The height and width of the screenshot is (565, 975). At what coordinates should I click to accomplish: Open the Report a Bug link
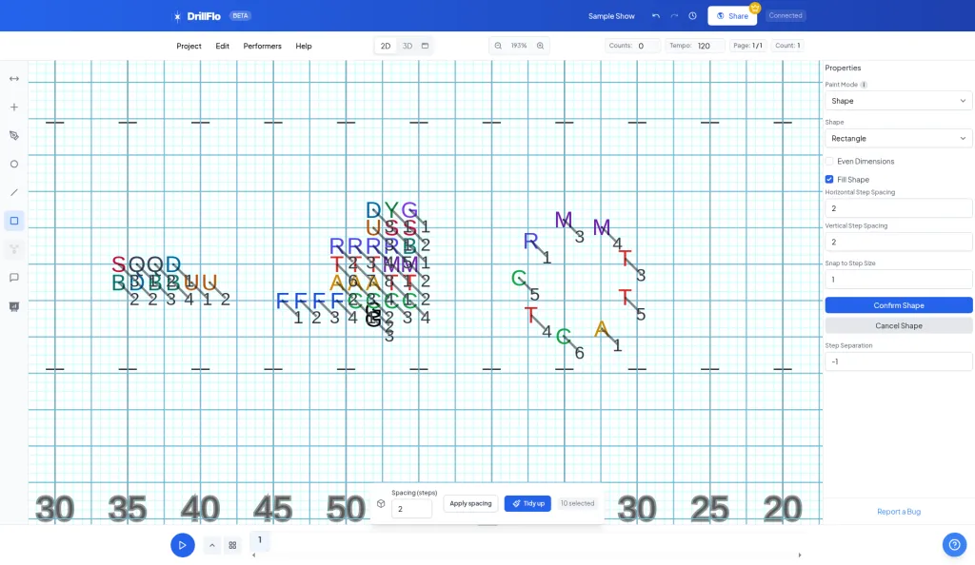(x=899, y=512)
